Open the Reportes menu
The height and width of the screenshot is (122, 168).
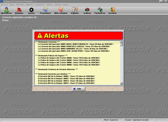(30, 5)
